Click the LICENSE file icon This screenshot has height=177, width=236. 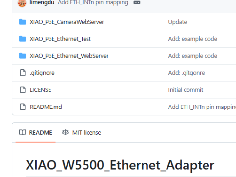click(23, 90)
